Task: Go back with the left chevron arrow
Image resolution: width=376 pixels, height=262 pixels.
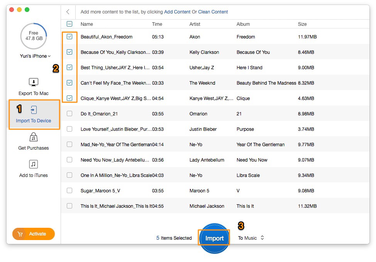Action: (x=68, y=12)
